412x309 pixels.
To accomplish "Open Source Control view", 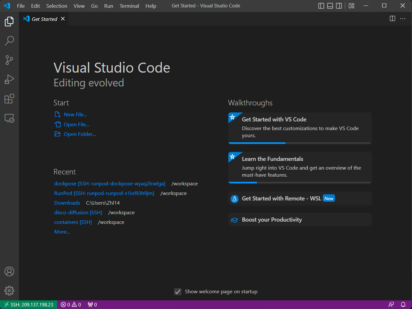I will coord(9,60).
